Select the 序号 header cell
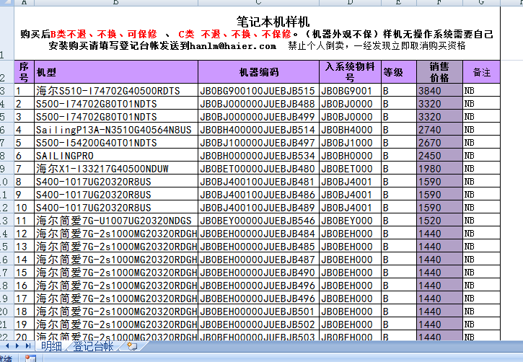Screen dimensions: 523x362 (x=24, y=72)
